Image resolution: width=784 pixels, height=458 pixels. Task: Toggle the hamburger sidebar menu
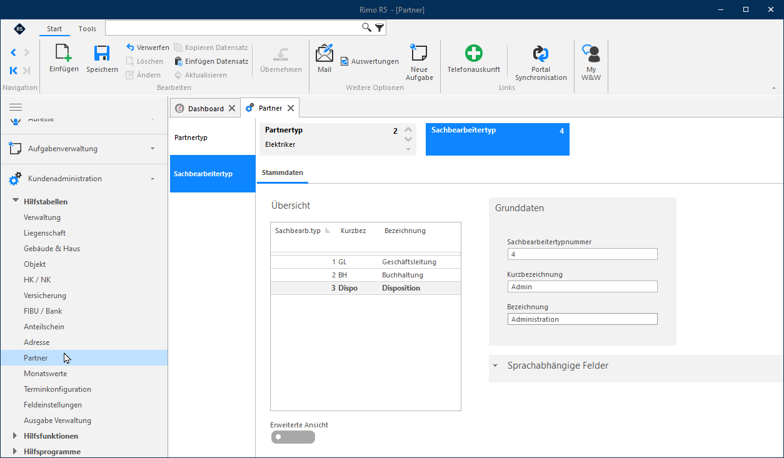tap(16, 107)
